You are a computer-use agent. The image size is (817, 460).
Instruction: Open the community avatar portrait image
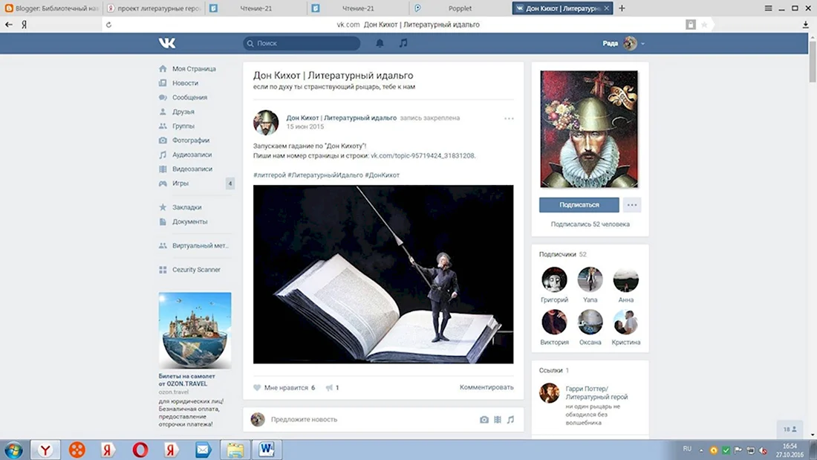589,129
